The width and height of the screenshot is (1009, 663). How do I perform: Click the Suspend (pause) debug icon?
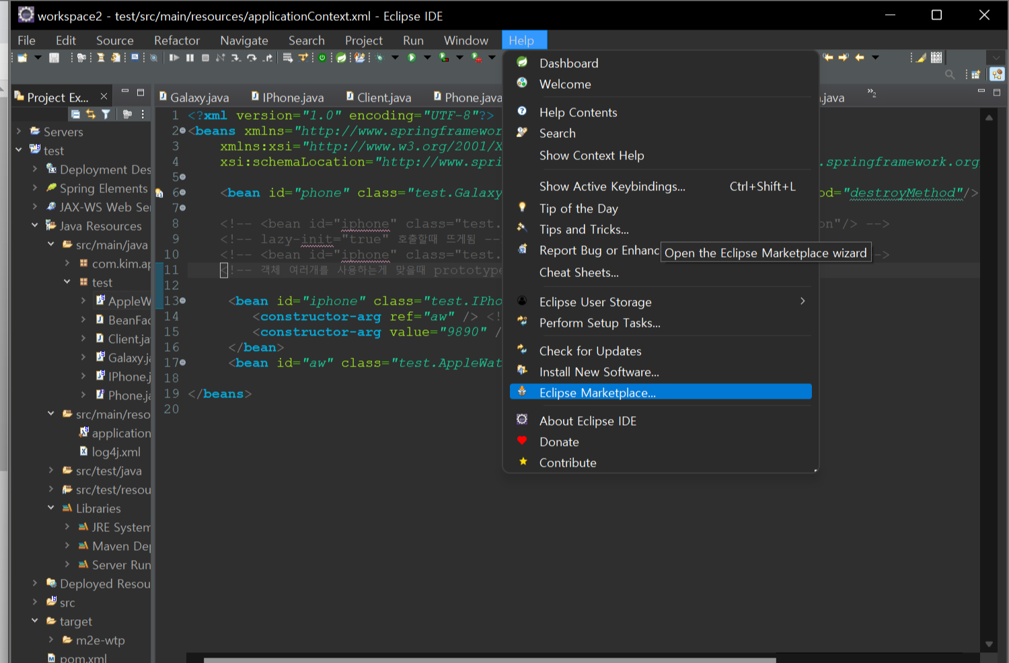tap(190, 58)
